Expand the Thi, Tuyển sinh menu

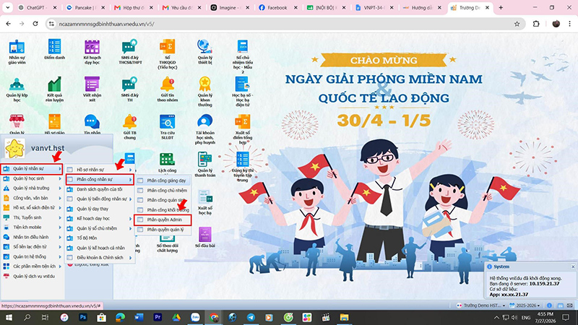click(32, 217)
